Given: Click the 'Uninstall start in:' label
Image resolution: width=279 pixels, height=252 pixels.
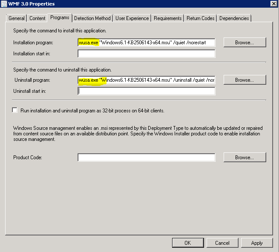Looking at the screenshot, I should (29, 91).
